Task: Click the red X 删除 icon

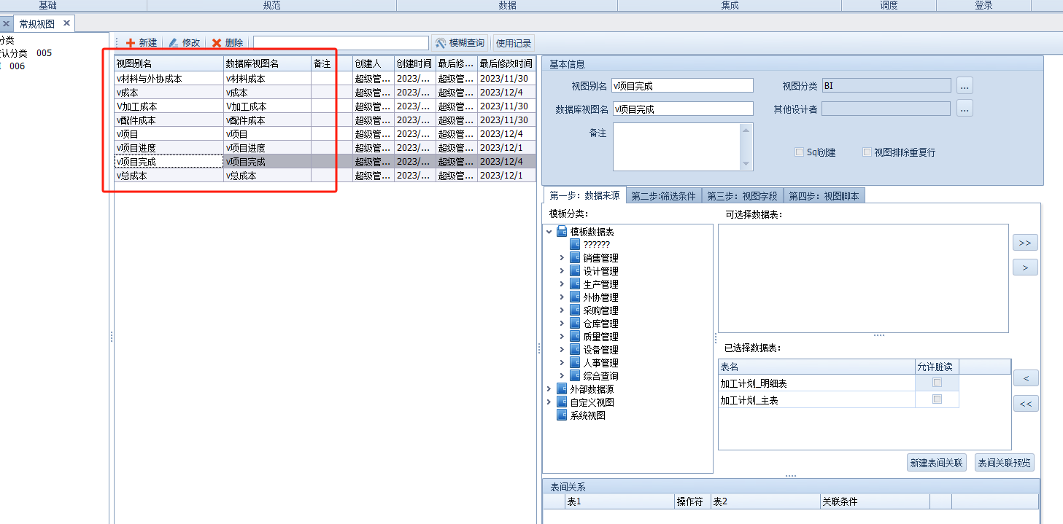Action: click(x=217, y=43)
